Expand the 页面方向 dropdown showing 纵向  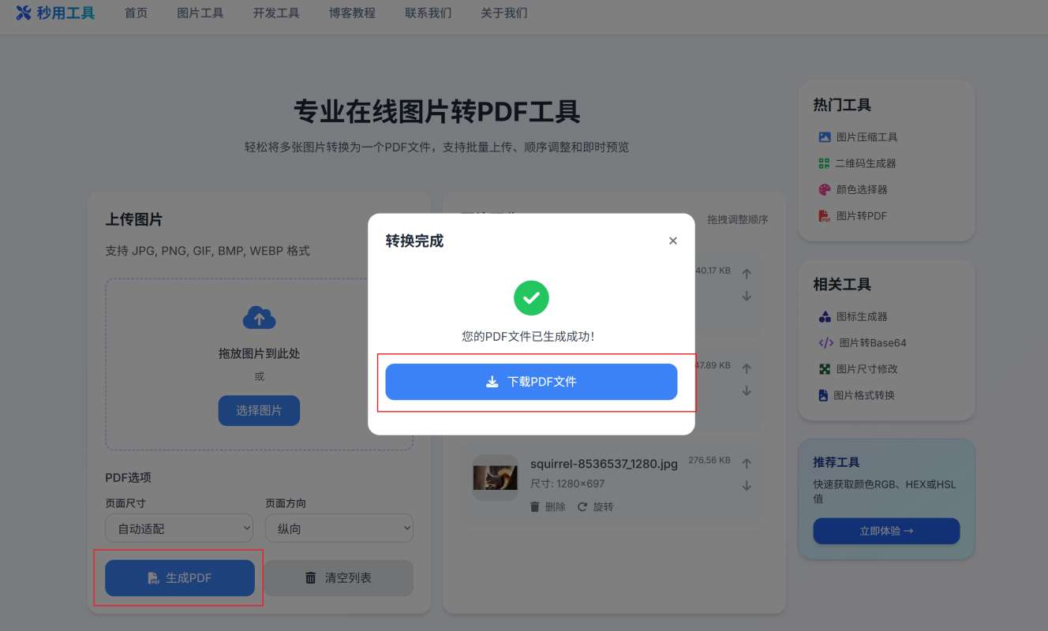tap(339, 528)
